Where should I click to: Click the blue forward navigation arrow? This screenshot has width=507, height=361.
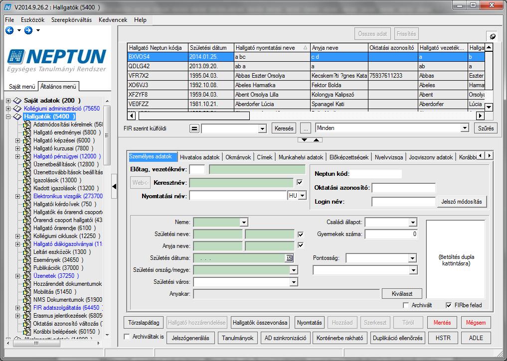28,30
